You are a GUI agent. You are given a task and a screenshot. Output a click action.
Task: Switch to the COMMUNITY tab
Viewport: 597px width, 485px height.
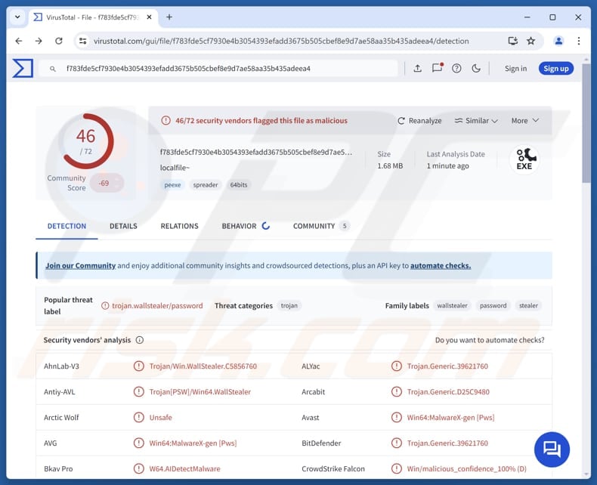320,226
